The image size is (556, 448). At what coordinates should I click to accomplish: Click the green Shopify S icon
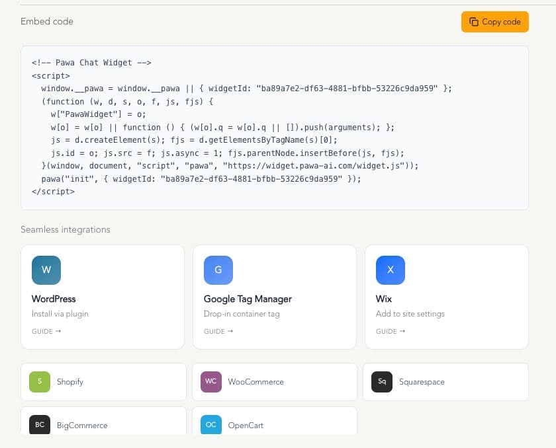point(40,381)
